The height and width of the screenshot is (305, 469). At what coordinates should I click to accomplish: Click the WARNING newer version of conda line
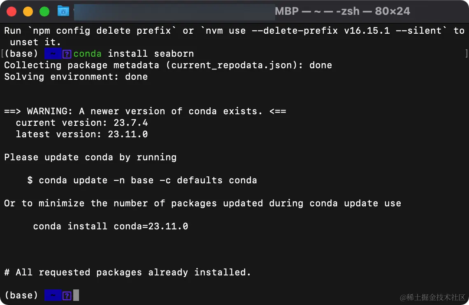(145, 111)
